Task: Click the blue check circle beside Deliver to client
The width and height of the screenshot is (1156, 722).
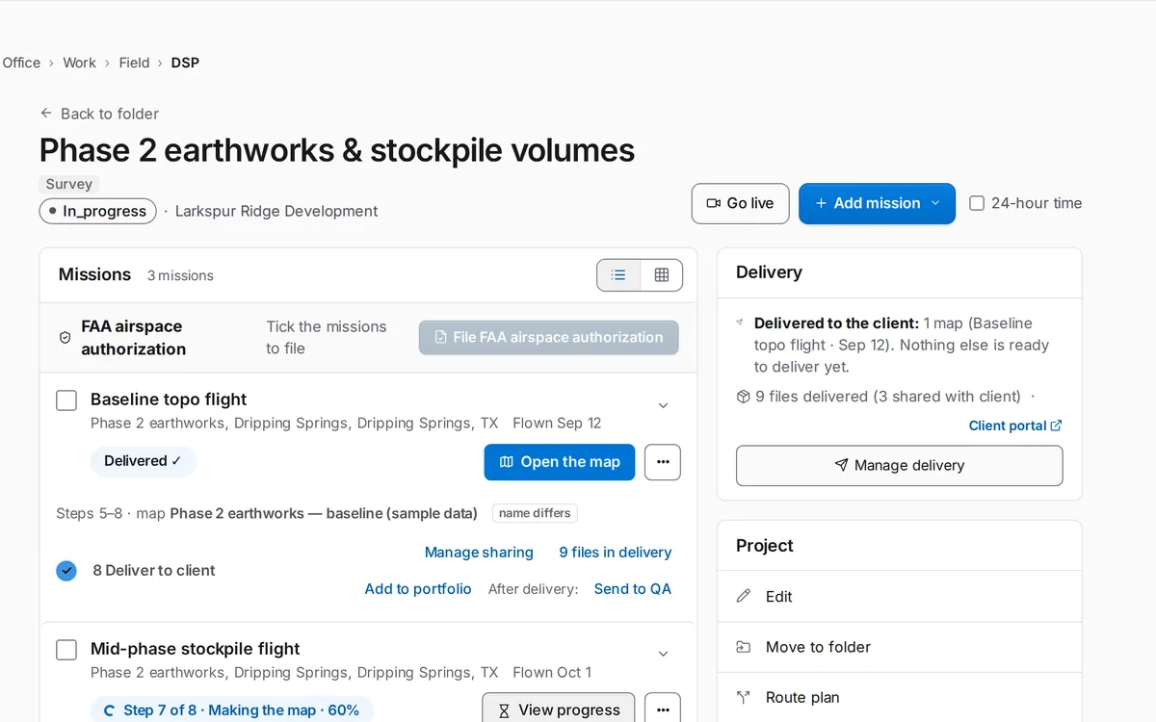Action: [x=66, y=571]
